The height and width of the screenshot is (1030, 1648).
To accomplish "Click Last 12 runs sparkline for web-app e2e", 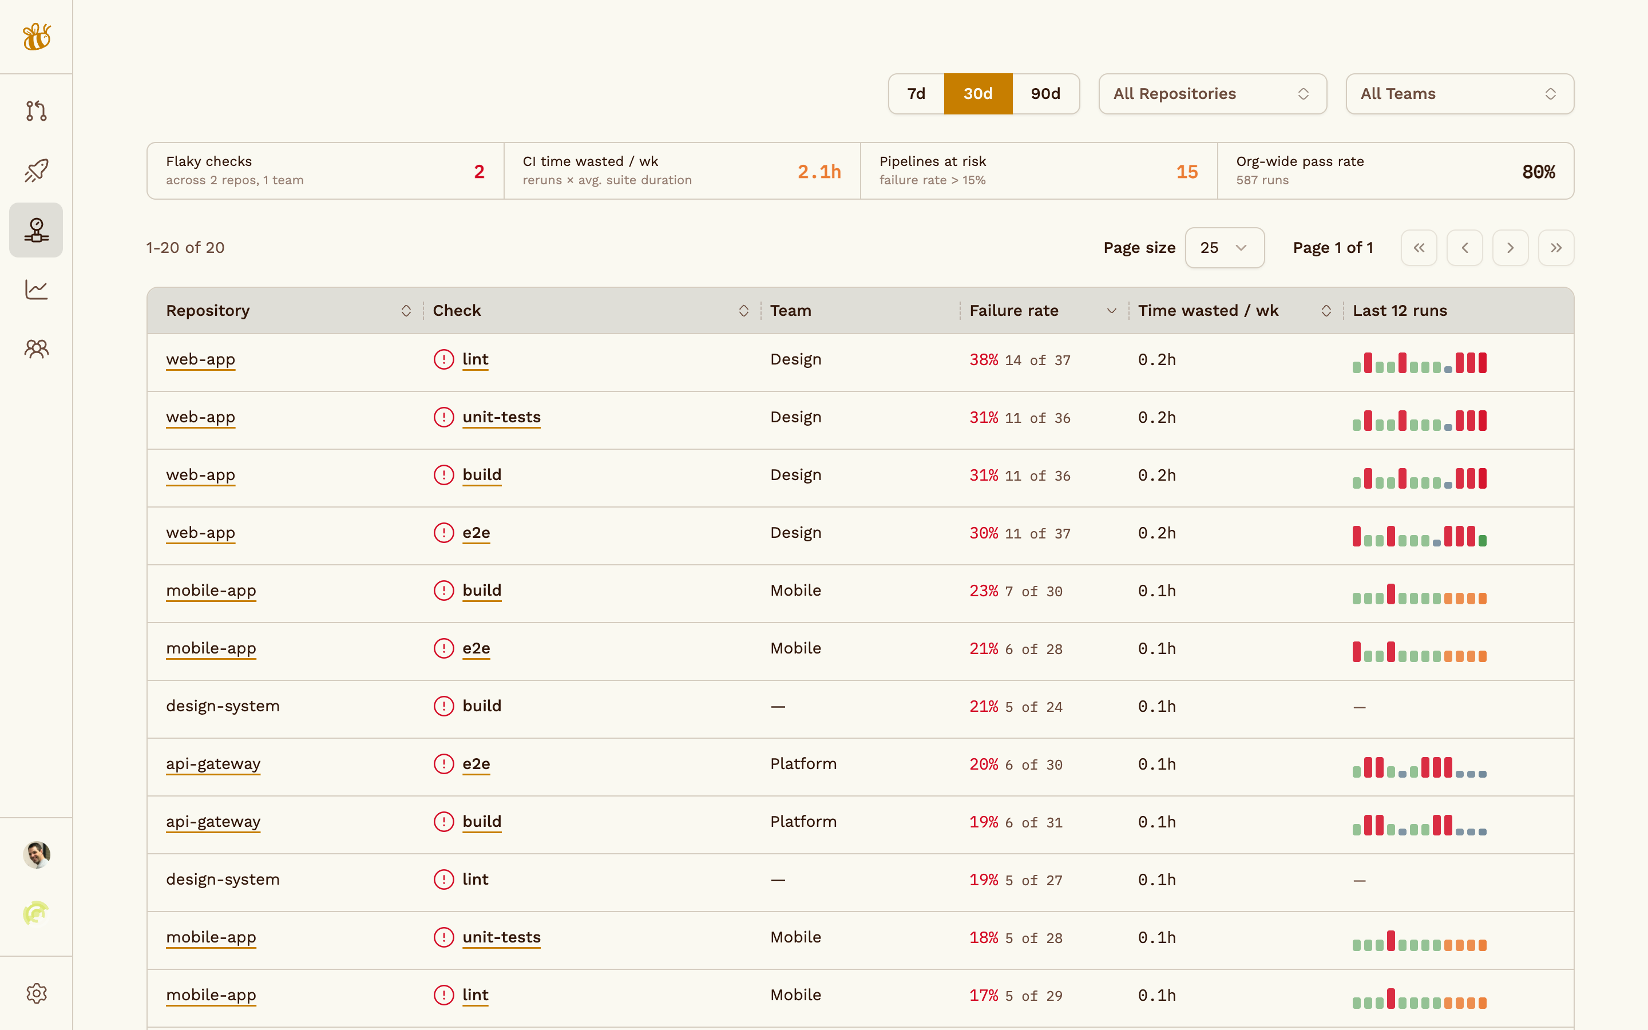I will (x=1419, y=536).
